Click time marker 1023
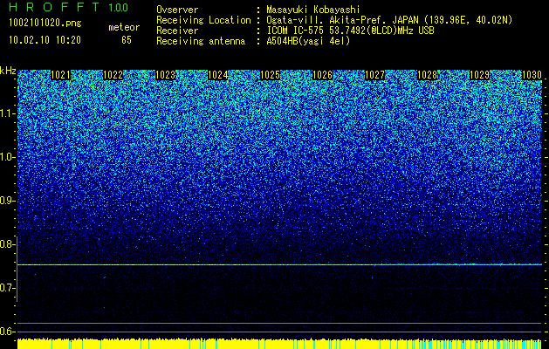The width and height of the screenshot is (549, 349). click(165, 75)
